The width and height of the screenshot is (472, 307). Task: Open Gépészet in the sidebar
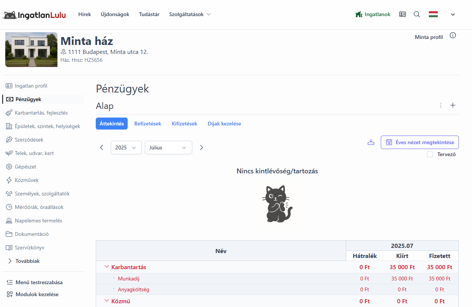point(21,167)
